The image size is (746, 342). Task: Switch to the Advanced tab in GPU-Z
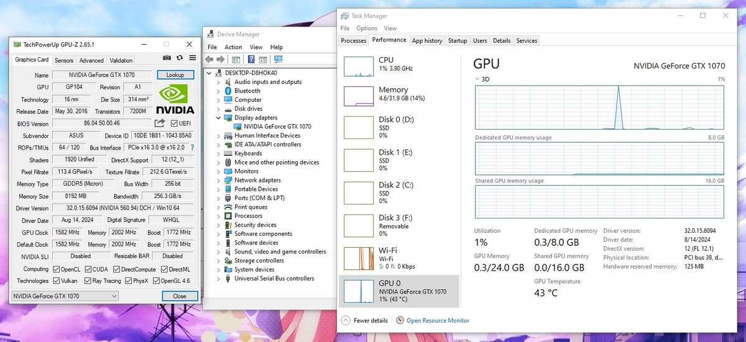(x=91, y=60)
